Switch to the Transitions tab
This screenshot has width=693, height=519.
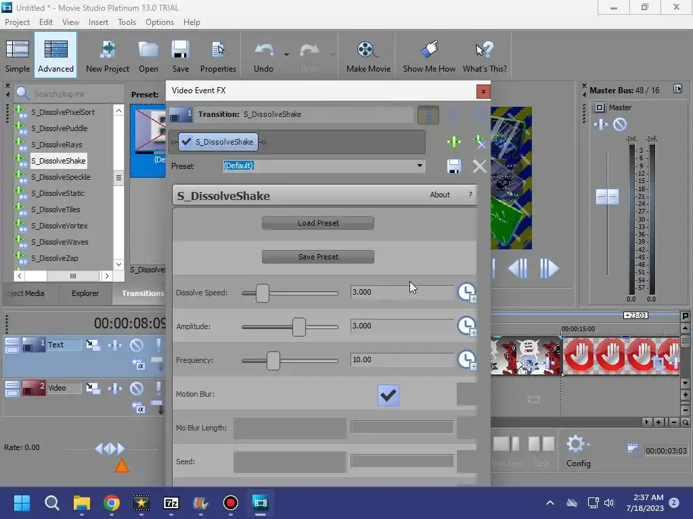coord(141,293)
